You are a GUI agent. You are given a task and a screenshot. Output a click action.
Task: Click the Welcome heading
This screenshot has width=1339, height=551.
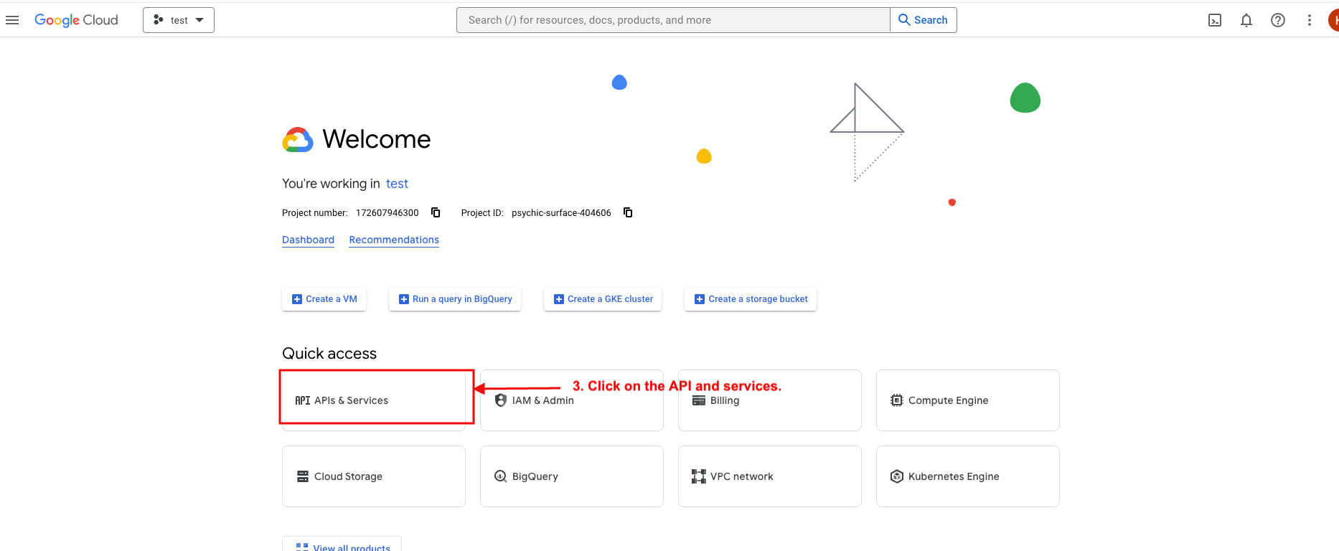tap(377, 139)
